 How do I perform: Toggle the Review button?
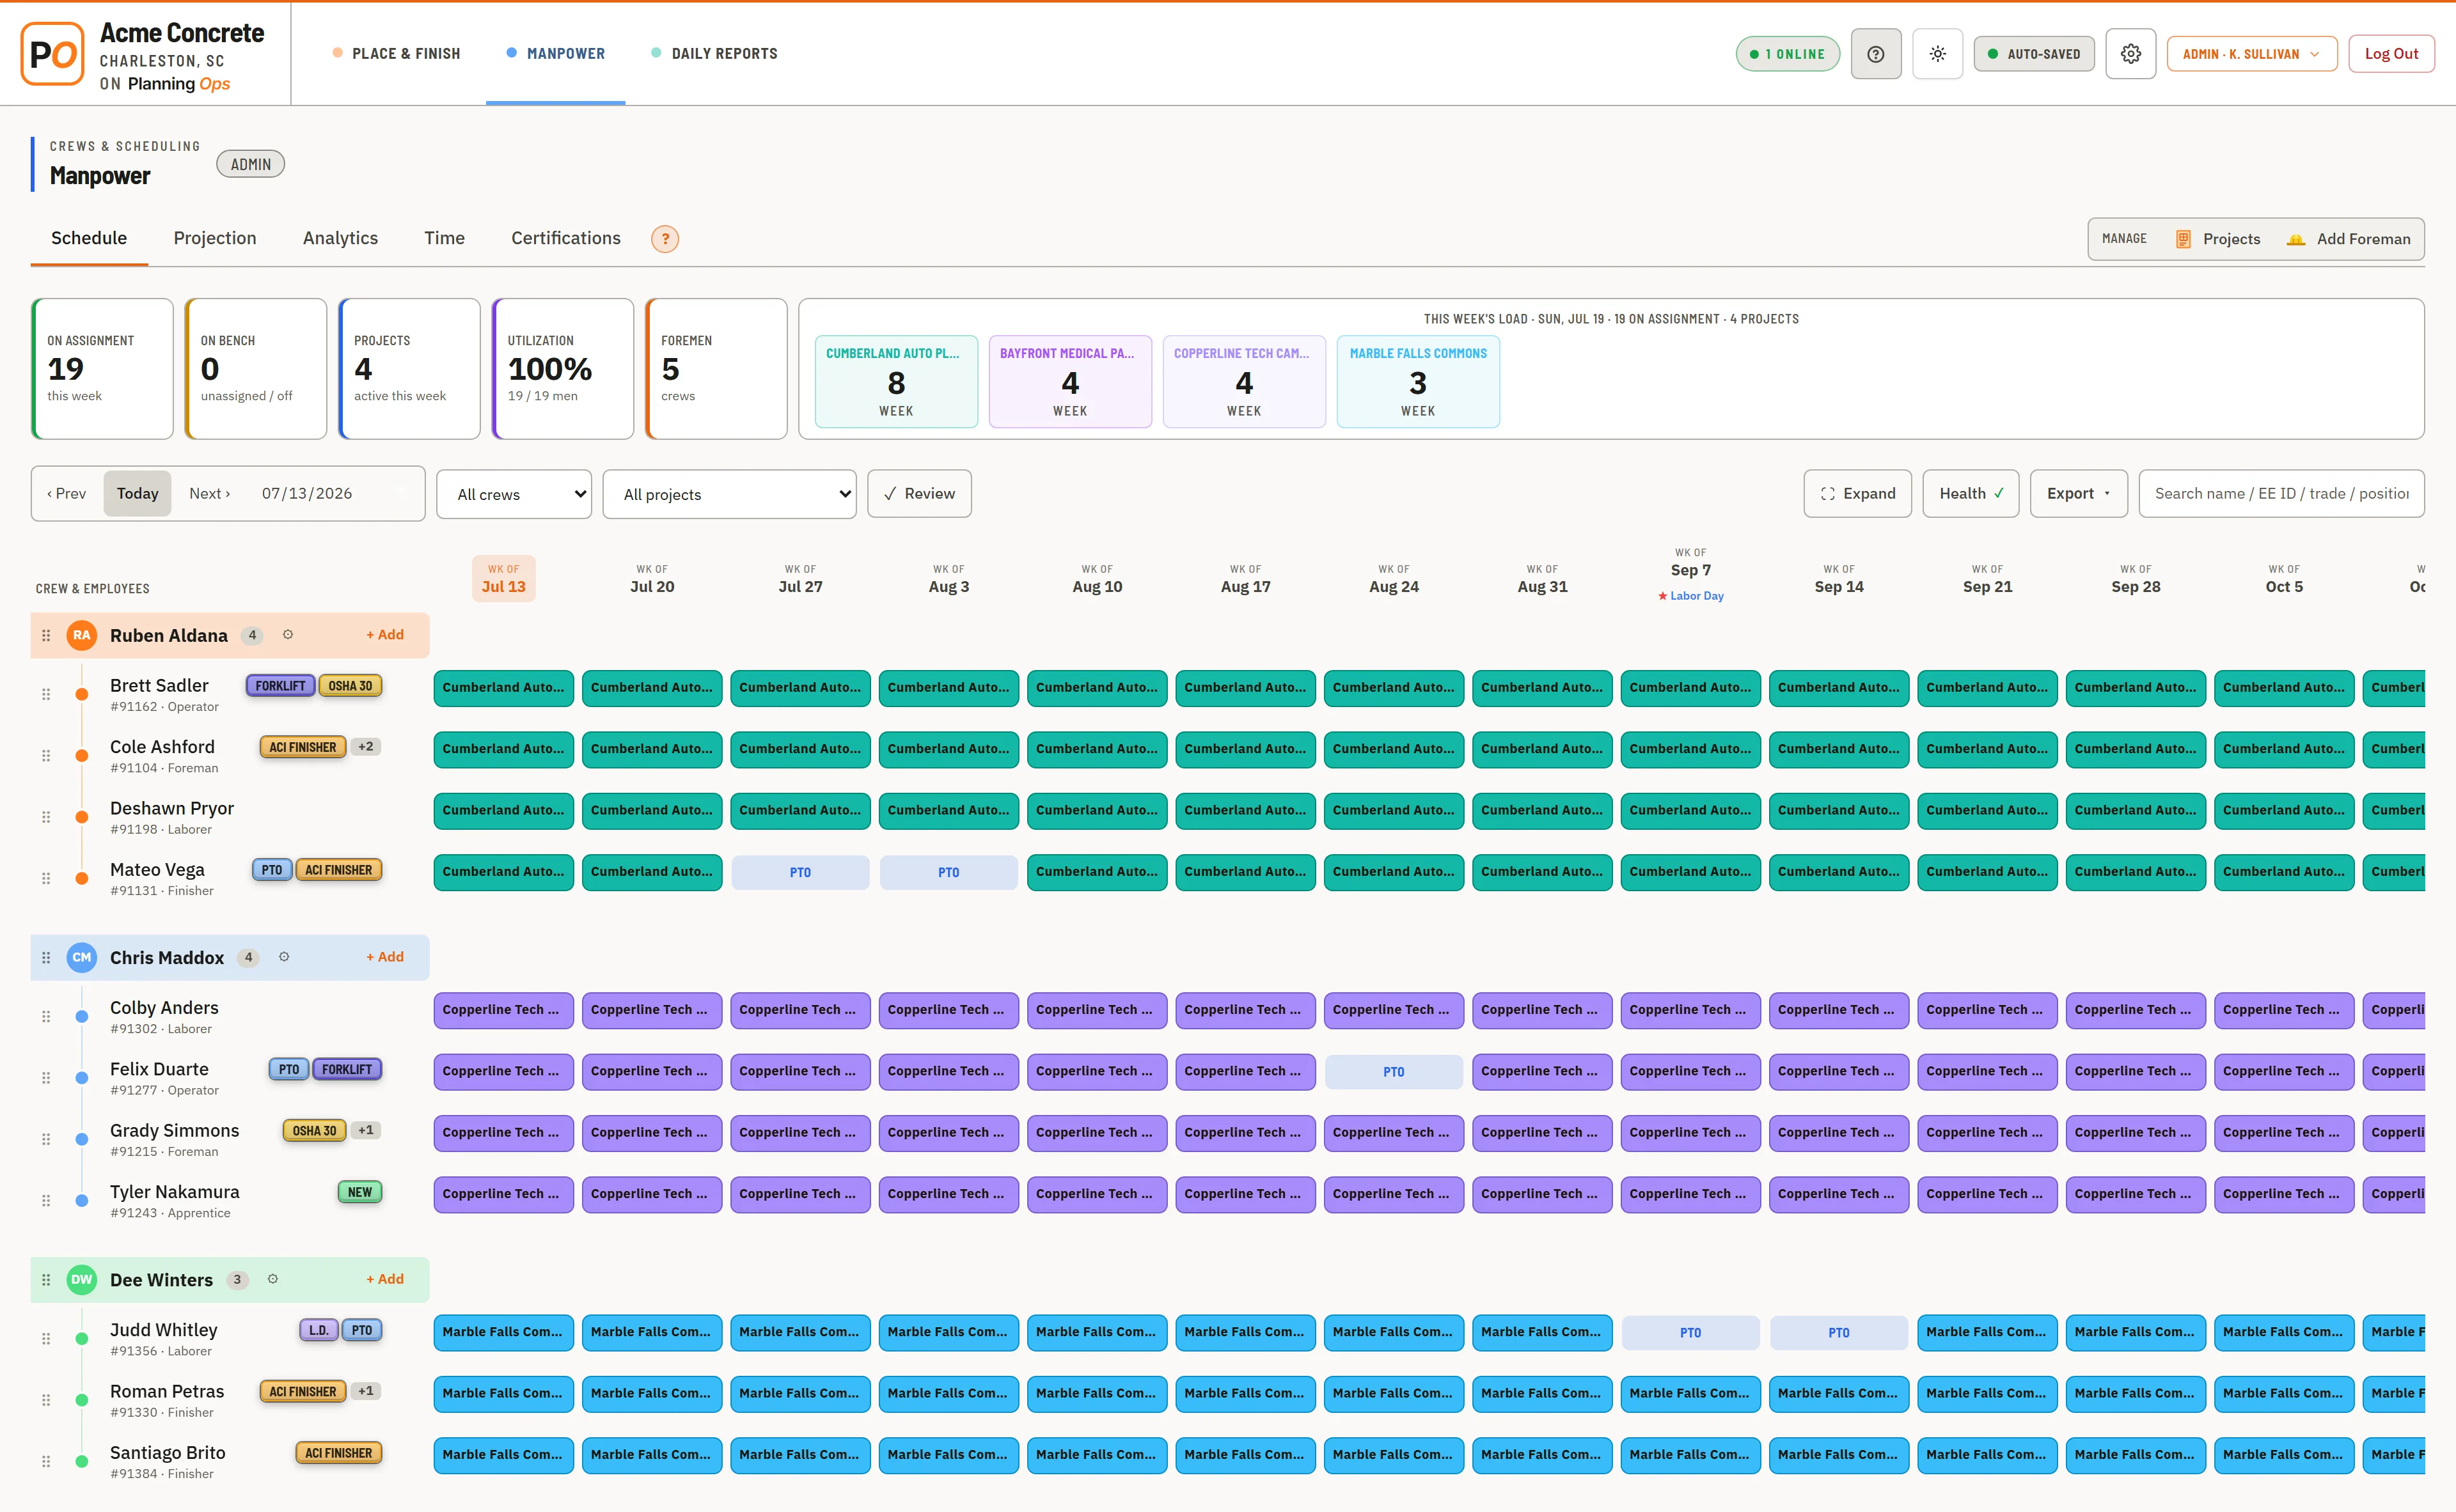coord(918,494)
